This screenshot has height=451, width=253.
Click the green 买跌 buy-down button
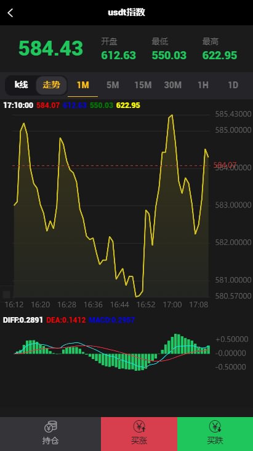[x=215, y=434]
